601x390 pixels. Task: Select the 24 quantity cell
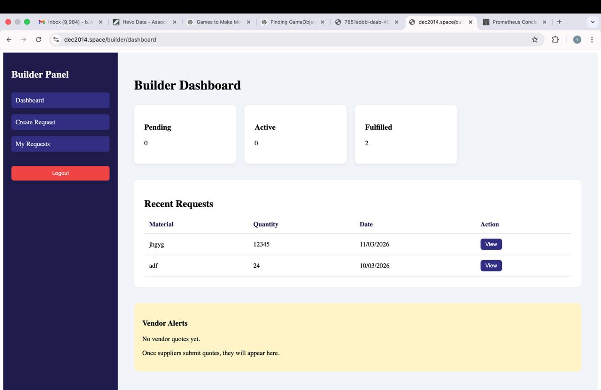pos(256,266)
